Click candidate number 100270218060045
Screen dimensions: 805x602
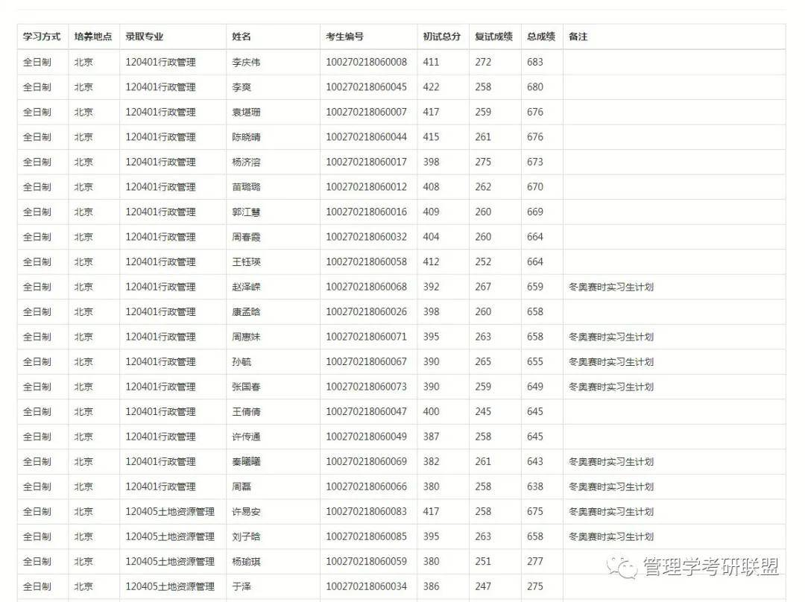point(366,87)
